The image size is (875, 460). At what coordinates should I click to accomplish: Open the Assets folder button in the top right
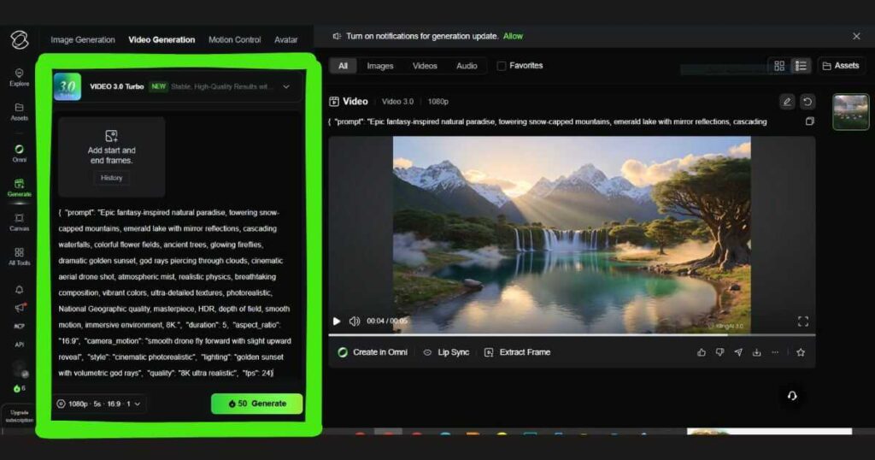[x=841, y=66]
